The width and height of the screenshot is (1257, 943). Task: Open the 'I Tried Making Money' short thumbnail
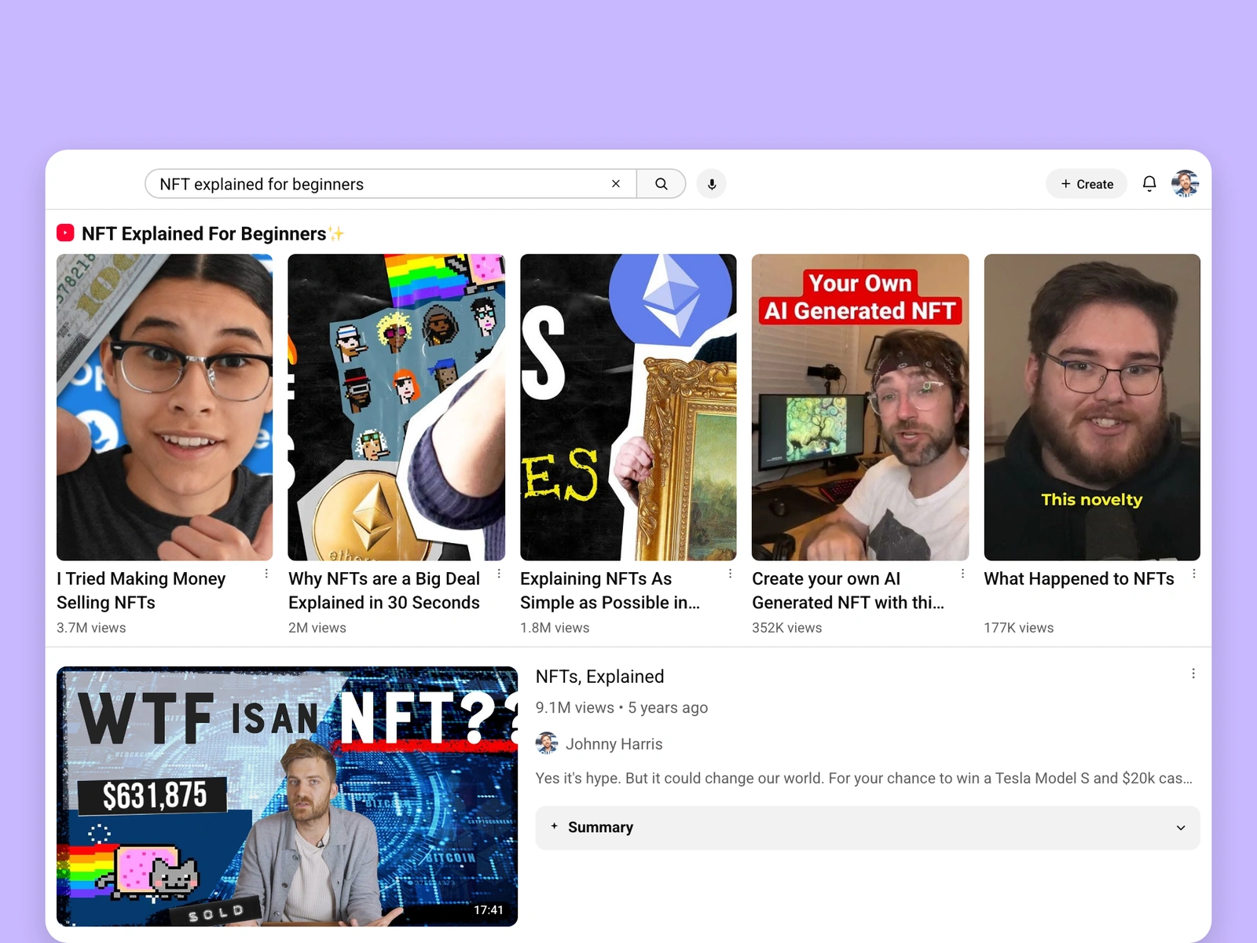(164, 407)
